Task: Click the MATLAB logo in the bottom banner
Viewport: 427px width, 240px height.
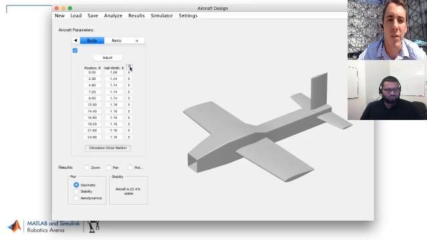Action: coord(15,226)
